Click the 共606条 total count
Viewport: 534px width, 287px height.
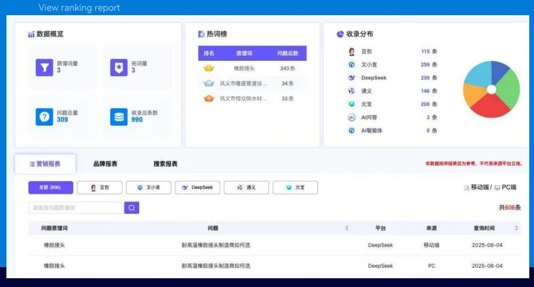point(510,208)
